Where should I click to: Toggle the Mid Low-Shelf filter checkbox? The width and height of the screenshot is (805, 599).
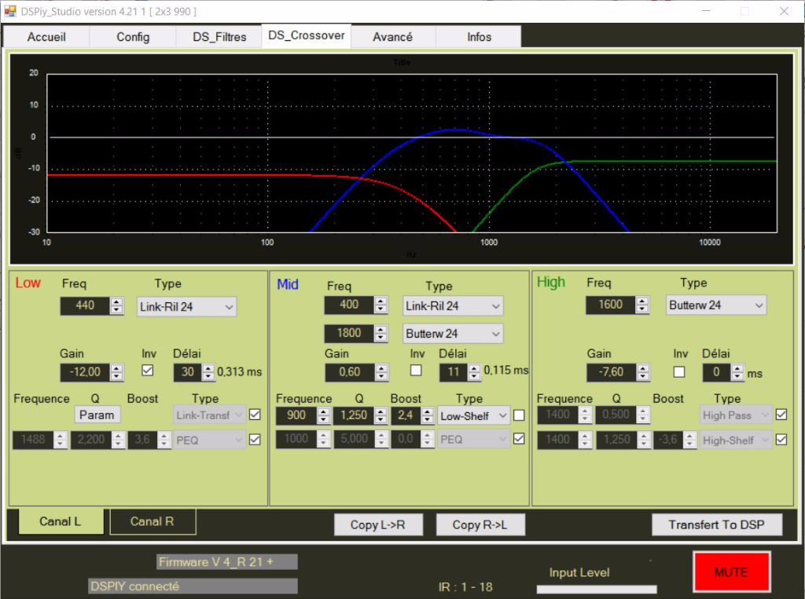pyautogui.click(x=519, y=415)
